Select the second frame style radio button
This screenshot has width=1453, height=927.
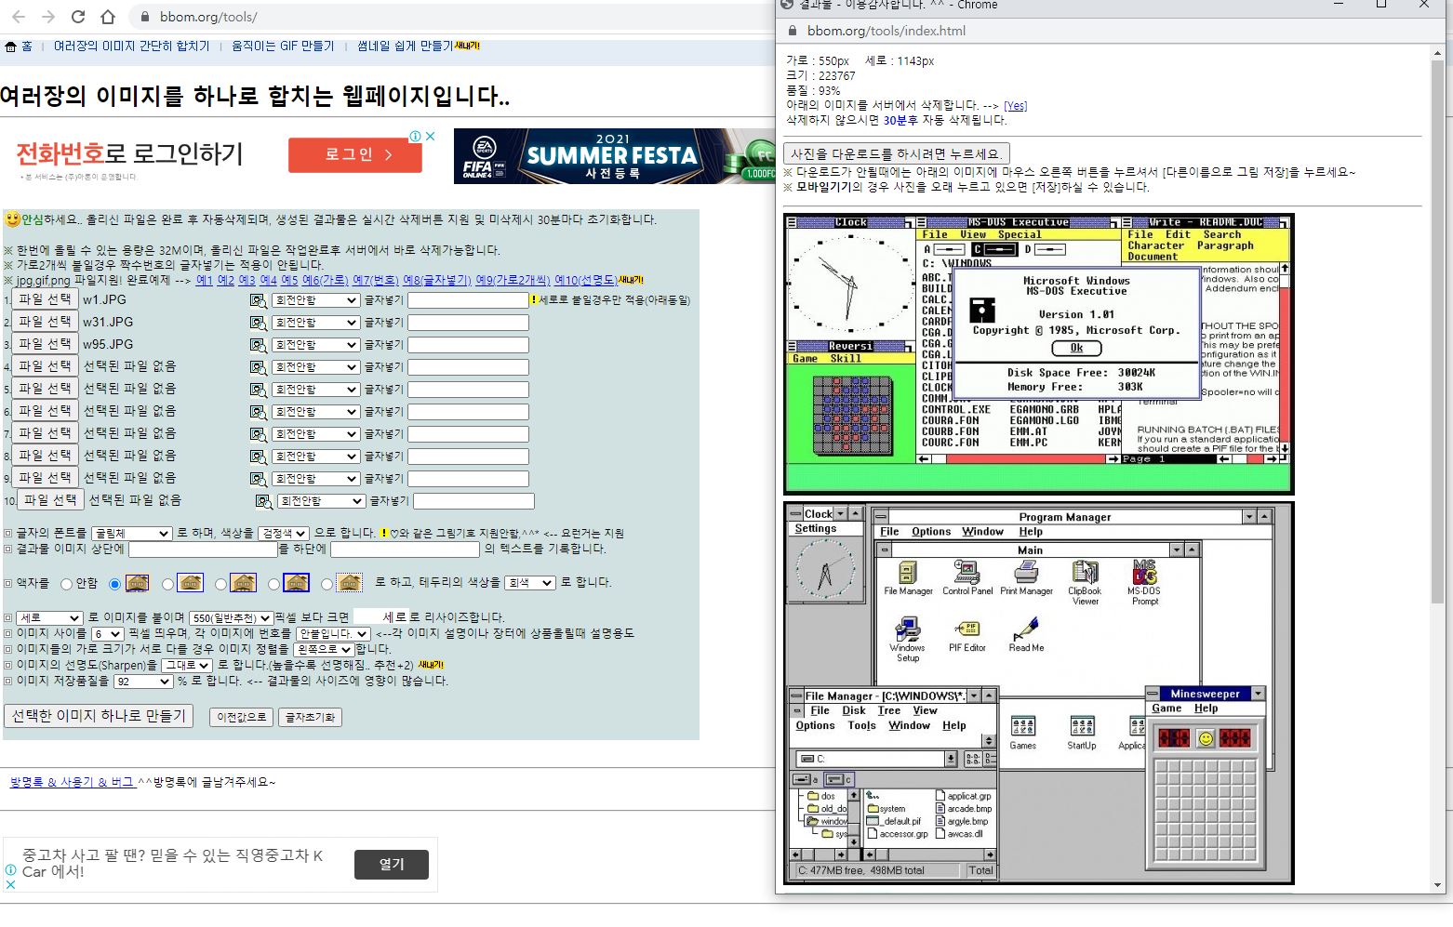(x=167, y=584)
